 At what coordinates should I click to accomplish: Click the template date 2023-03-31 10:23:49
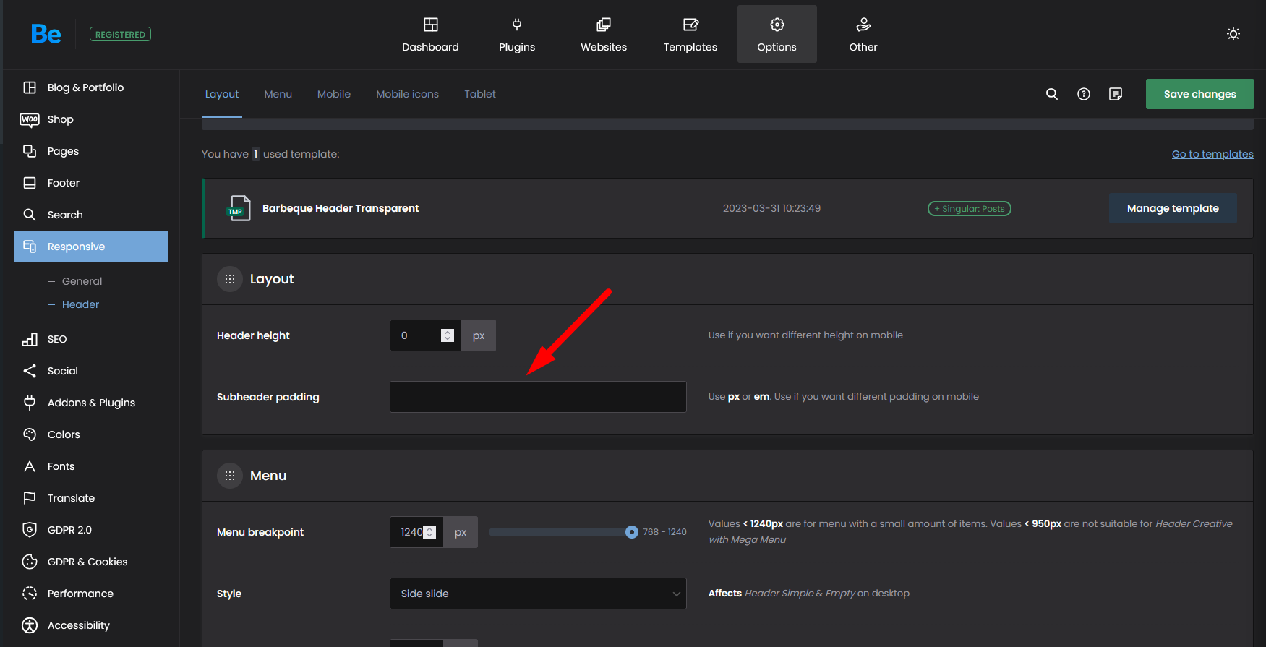click(x=771, y=208)
